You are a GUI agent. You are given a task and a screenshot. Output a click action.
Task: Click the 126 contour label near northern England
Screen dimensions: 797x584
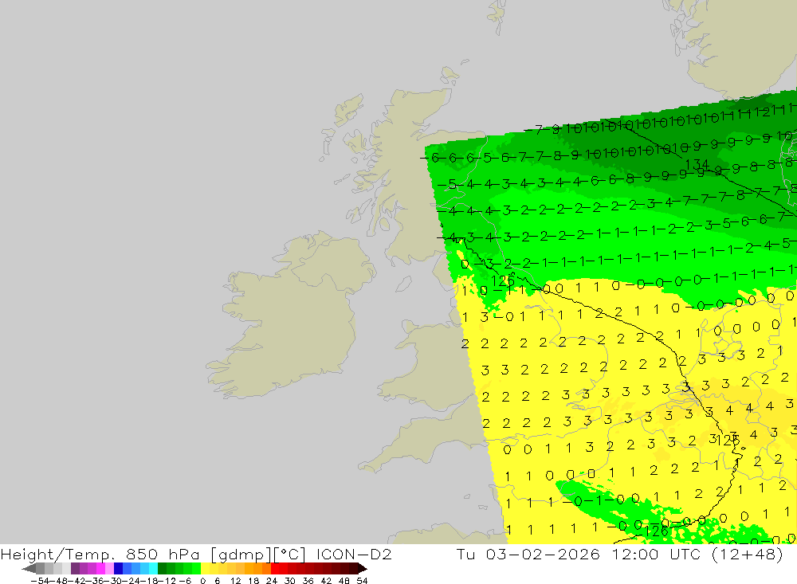(x=503, y=280)
